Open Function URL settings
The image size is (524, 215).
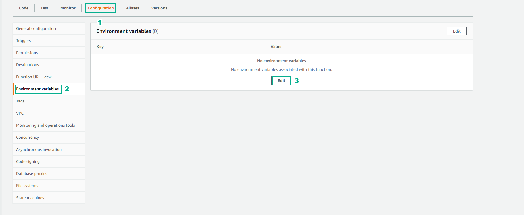pos(49,77)
